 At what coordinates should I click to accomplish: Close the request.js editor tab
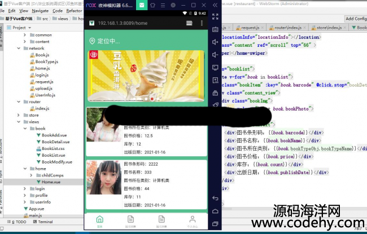click(263, 28)
